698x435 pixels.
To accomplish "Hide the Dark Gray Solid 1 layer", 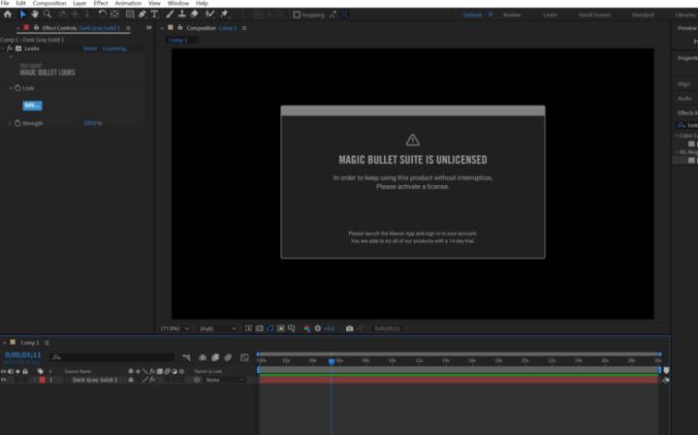I will click(4, 380).
